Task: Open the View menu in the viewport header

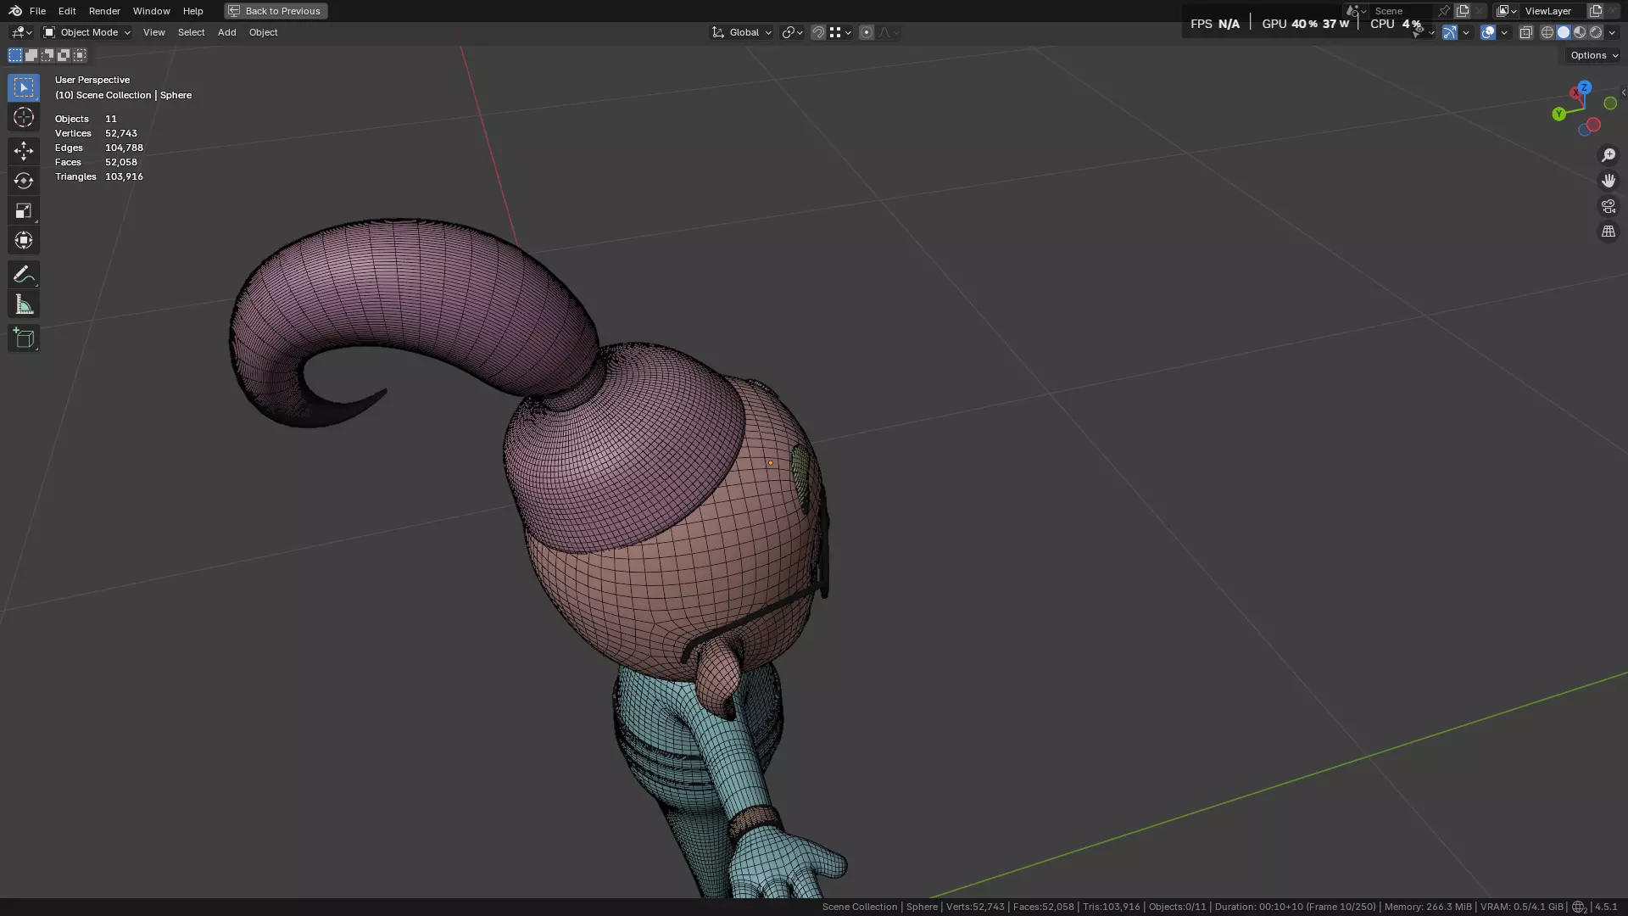Action: click(x=153, y=32)
